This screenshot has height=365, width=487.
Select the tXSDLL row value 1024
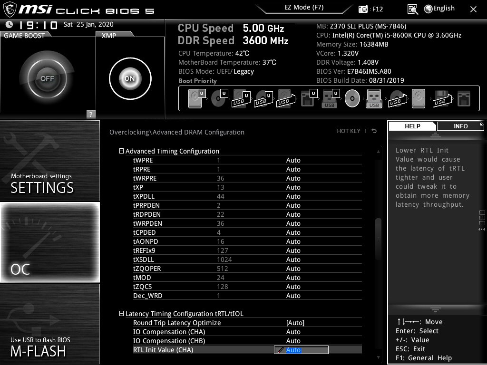tap(224, 259)
